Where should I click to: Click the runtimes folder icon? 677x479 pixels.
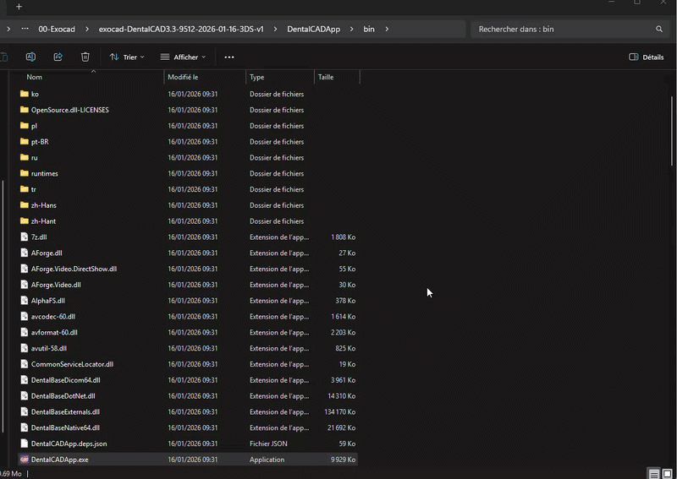coord(25,173)
